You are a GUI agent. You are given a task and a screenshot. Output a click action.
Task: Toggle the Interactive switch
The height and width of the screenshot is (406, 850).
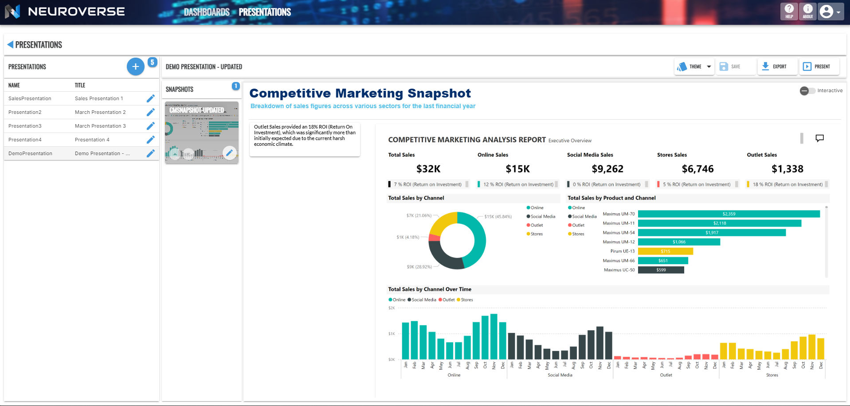pos(807,91)
